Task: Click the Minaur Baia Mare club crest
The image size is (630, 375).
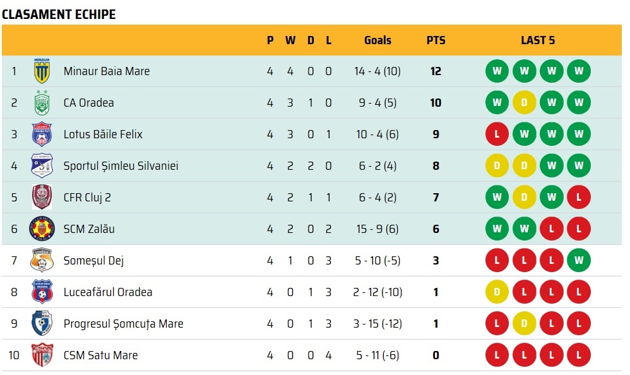Action: click(x=42, y=71)
